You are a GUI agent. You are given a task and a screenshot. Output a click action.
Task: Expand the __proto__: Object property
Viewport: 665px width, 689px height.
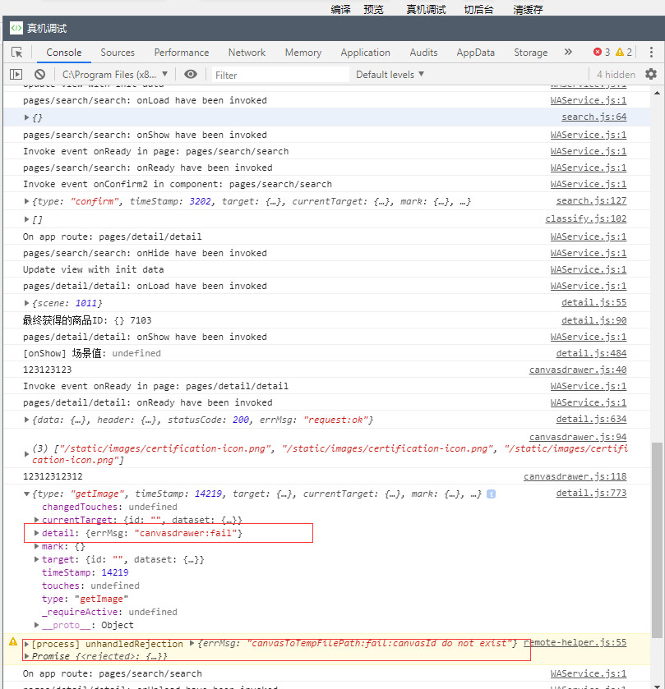(x=36, y=625)
